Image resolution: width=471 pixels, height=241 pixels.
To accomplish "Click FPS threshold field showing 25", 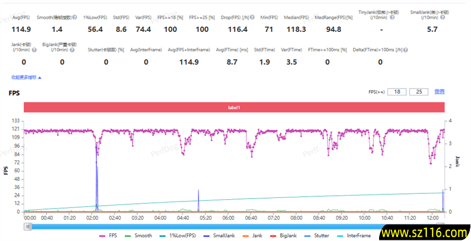I will [419, 91].
